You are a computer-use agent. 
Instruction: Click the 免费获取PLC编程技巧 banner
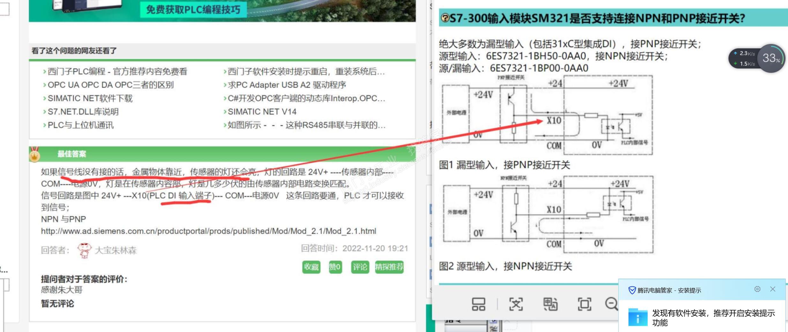click(x=193, y=10)
